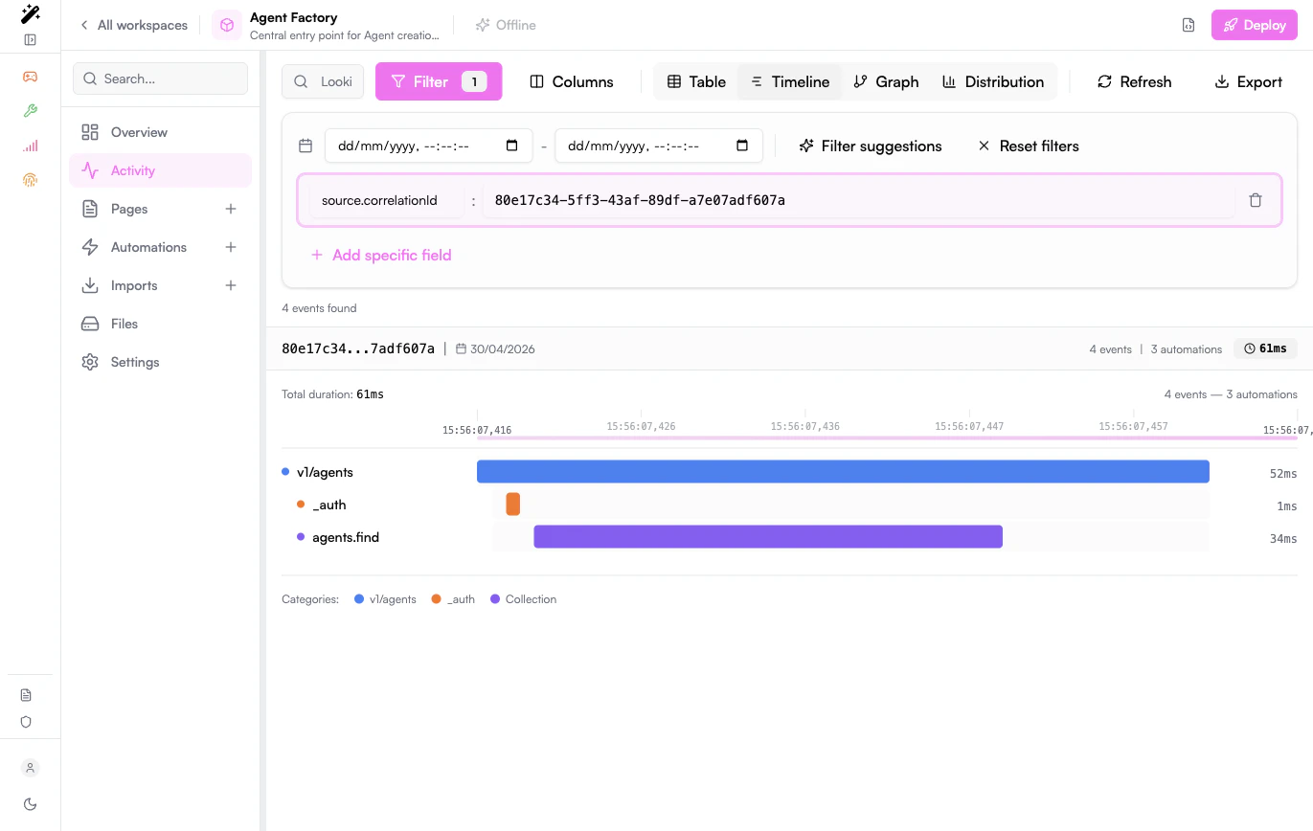The width and height of the screenshot is (1313, 831).
Task: Switch to Timeline view
Action: coord(790,81)
